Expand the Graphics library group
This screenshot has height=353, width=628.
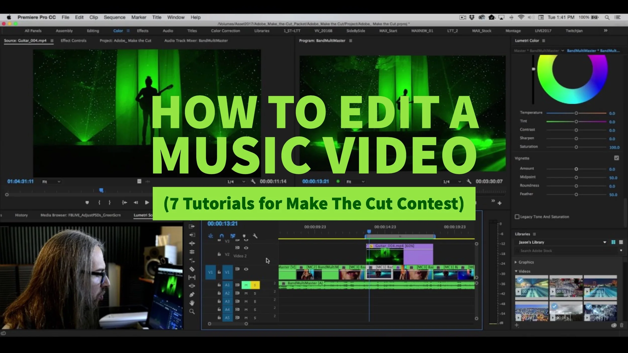[516, 262]
